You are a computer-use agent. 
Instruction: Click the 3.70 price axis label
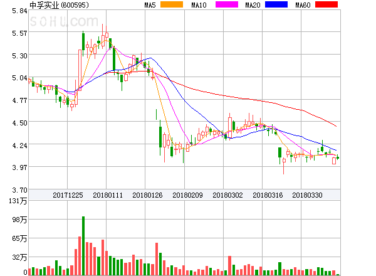[x=19, y=190]
